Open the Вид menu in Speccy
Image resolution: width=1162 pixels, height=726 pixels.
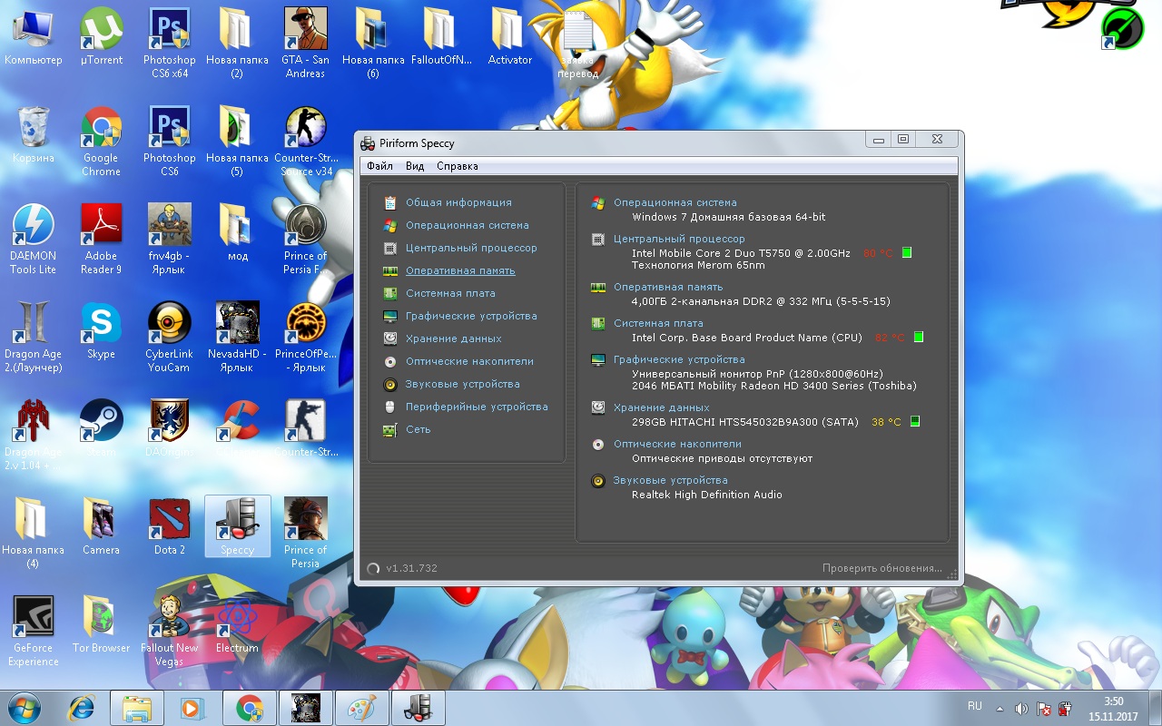click(415, 166)
